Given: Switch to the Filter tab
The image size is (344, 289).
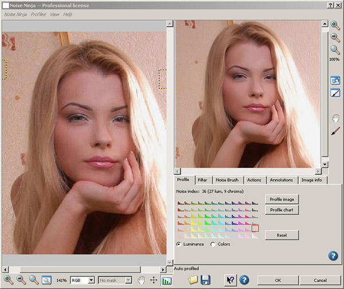Looking at the screenshot, I should 202,180.
